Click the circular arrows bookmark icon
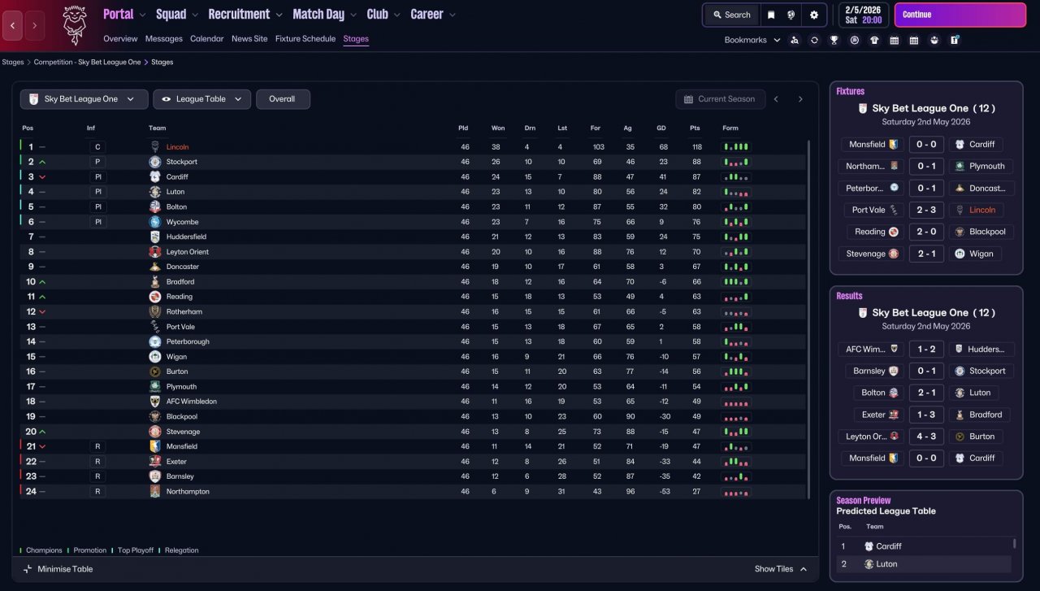Viewport: 1040px width, 591px height. pyautogui.click(x=814, y=40)
